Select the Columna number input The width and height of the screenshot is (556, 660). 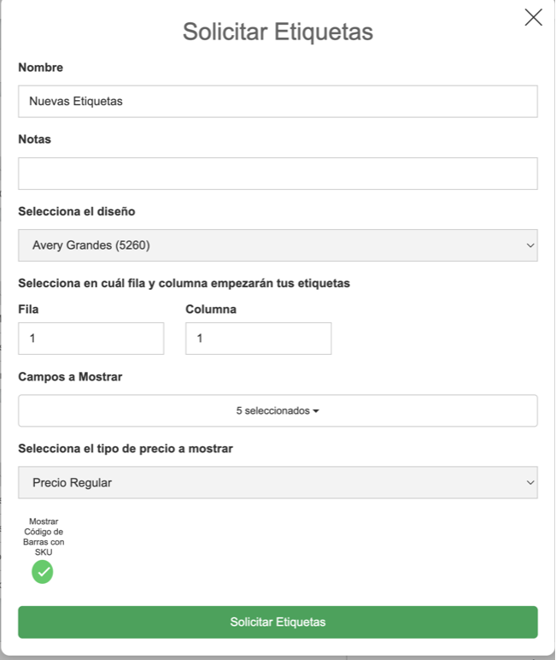tap(258, 339)
